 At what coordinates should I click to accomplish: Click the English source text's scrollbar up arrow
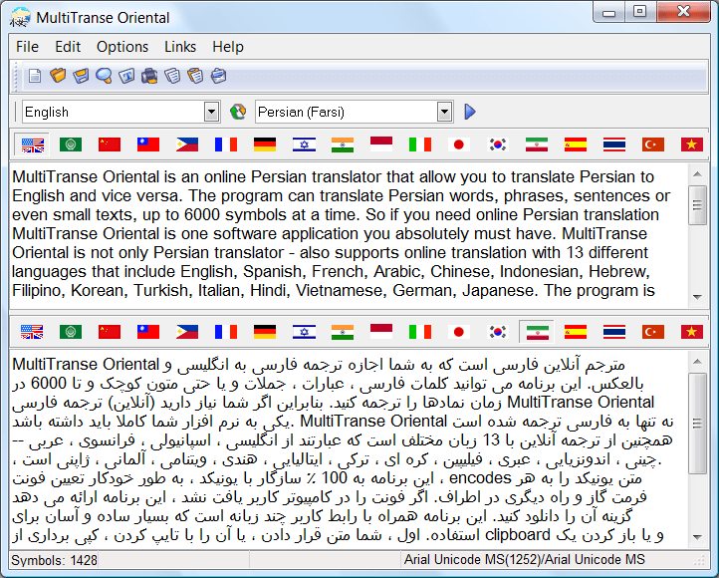coord(697,173)
